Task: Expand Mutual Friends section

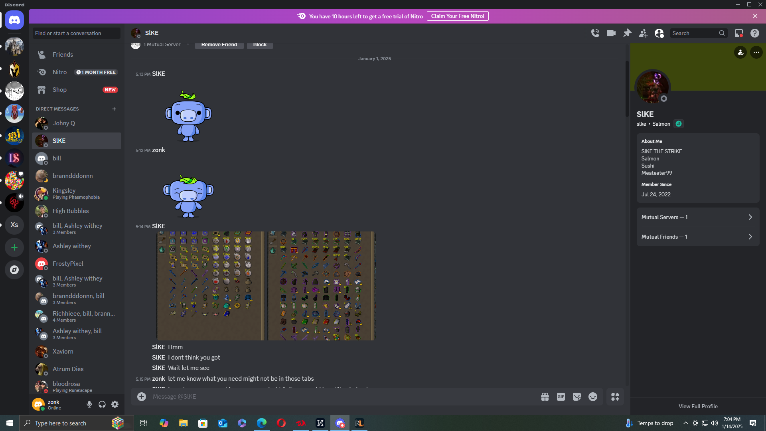Action: click(698, 237)
